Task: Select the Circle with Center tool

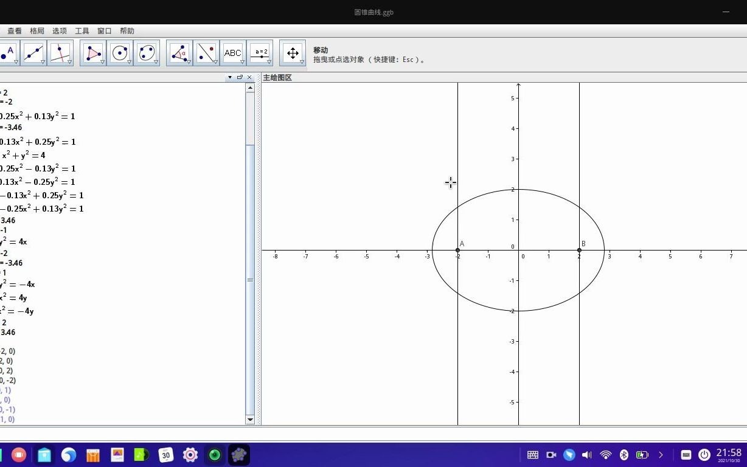Action: tap(120, 52)
